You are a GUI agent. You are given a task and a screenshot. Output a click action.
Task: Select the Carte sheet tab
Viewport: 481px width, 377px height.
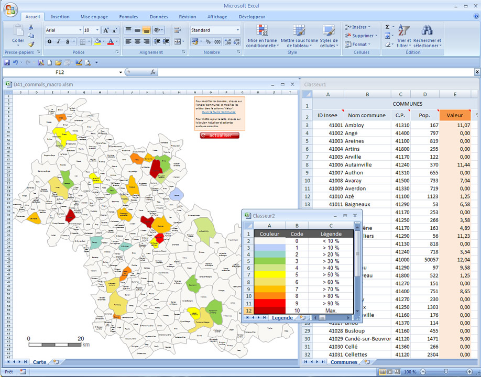(40, 362)
